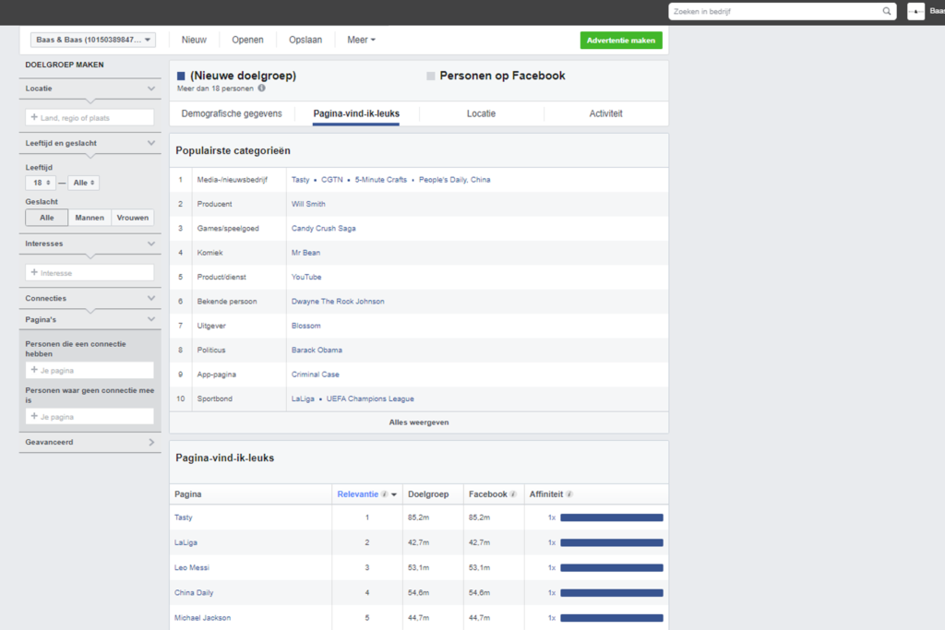Expand the Geavanceerd section arrow

coord(151,442)
